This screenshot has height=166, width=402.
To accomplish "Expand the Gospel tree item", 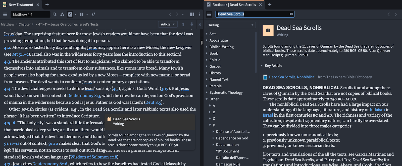I will (207, 66).
